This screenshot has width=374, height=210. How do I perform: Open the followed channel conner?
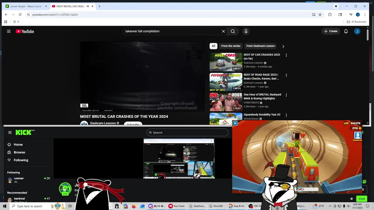(x=29, y=180)
